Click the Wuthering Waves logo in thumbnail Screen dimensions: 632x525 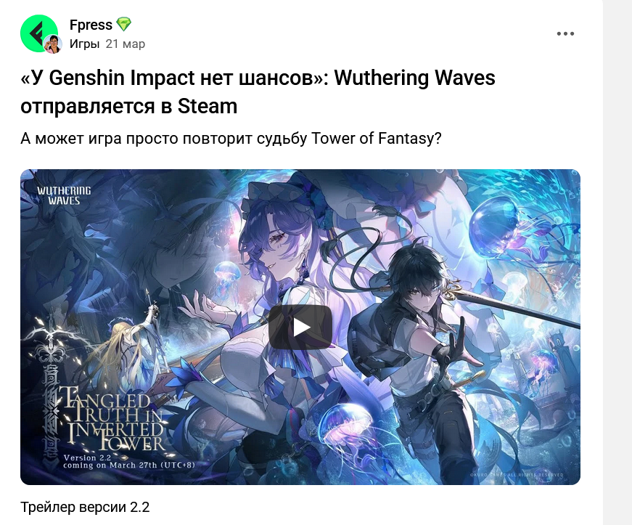[x=64, y=195]
